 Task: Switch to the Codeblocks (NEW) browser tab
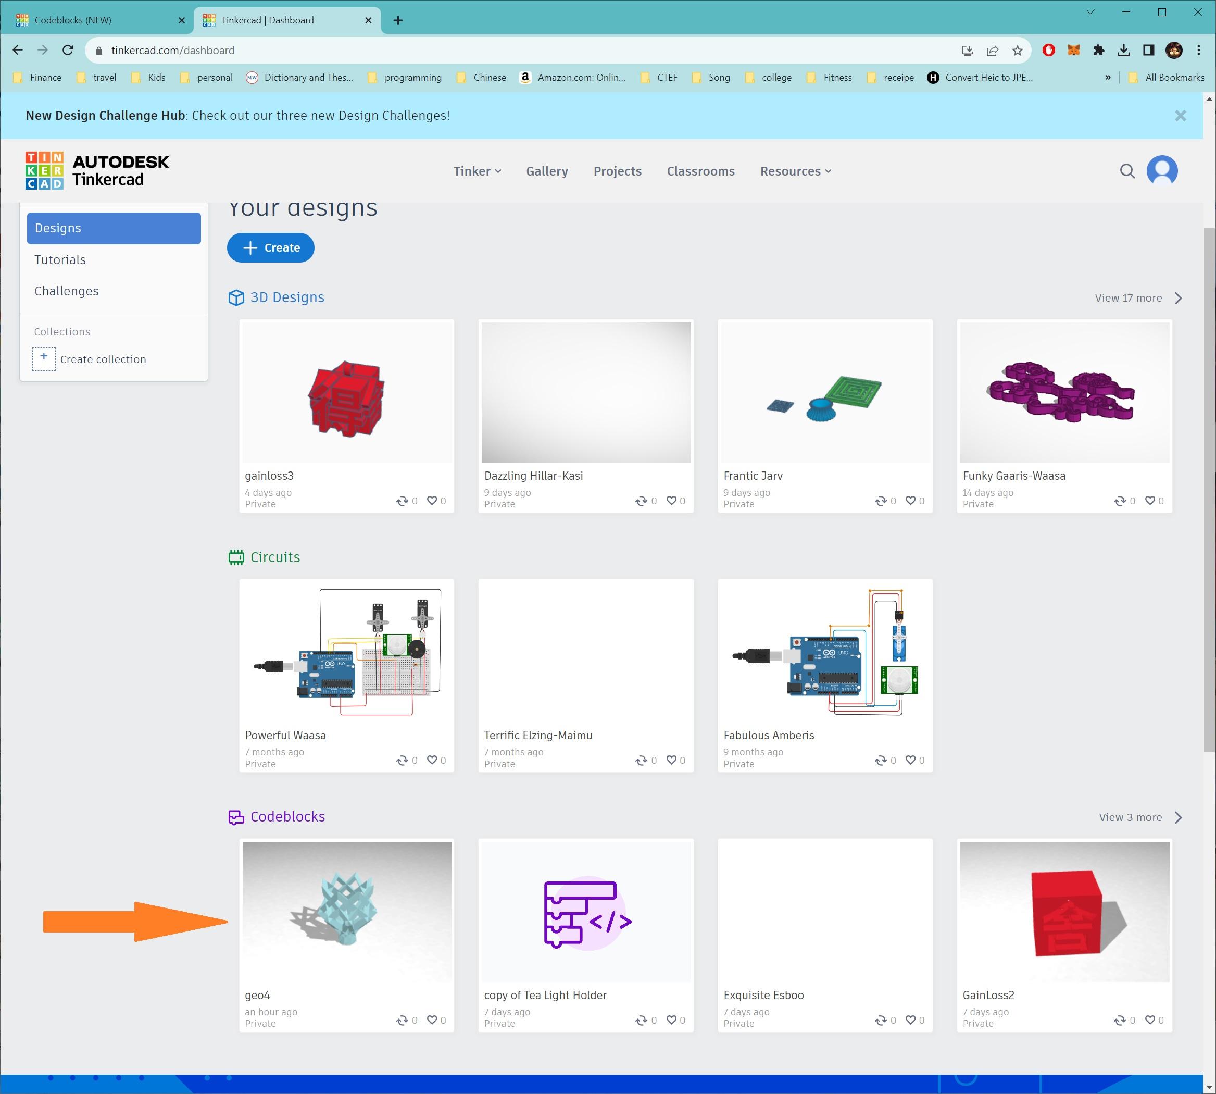73,20
